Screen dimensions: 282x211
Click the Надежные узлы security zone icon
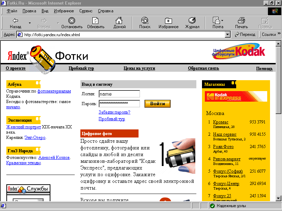(x=212, y=206)
